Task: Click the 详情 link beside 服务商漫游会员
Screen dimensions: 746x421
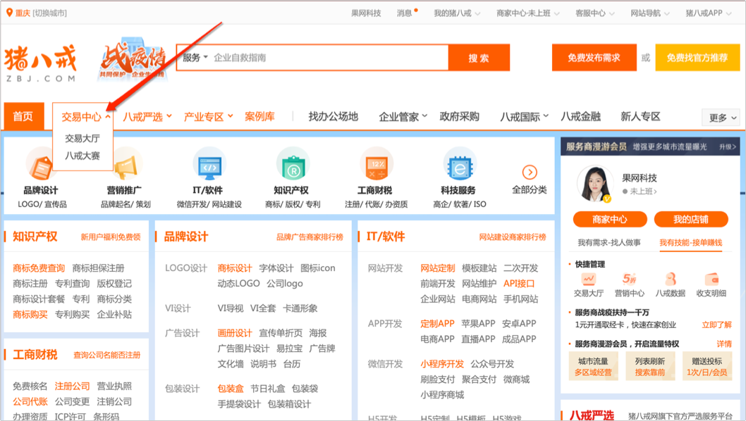Action: 724,344
